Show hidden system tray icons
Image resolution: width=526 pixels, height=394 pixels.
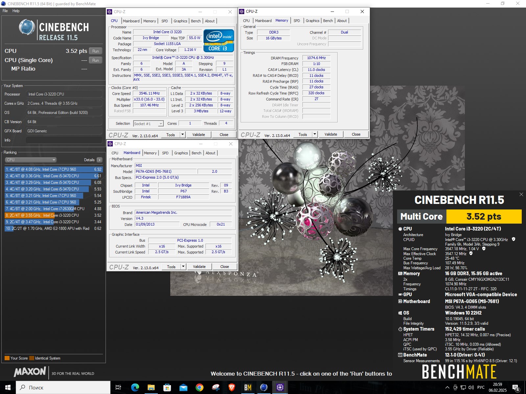447,387
